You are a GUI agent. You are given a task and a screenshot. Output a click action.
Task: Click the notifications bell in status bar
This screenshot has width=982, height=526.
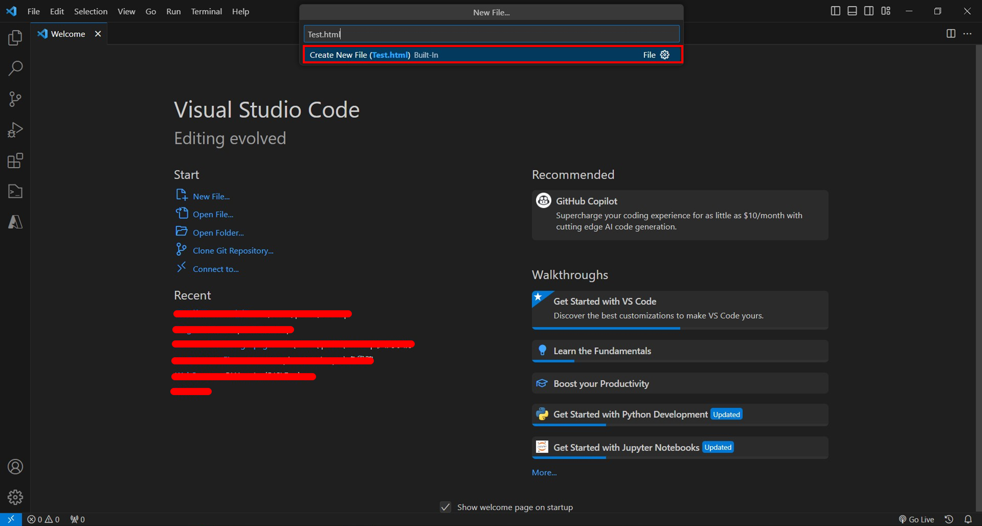click(x=967, y=519)
